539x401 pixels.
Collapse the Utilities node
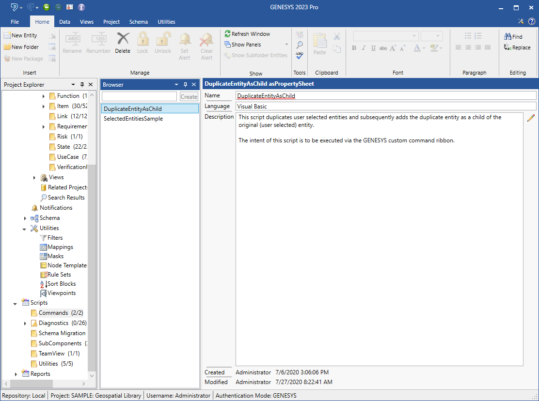tap(24, 229)
